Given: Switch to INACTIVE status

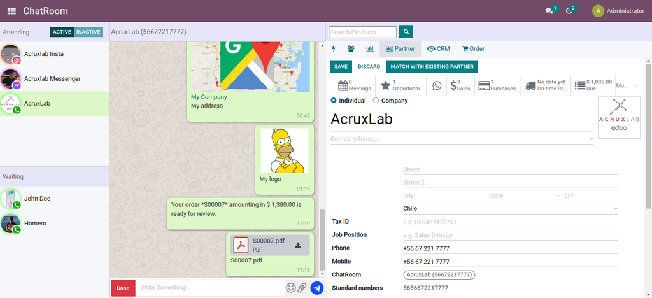Looking at the screenshot, I should (89, 32).
